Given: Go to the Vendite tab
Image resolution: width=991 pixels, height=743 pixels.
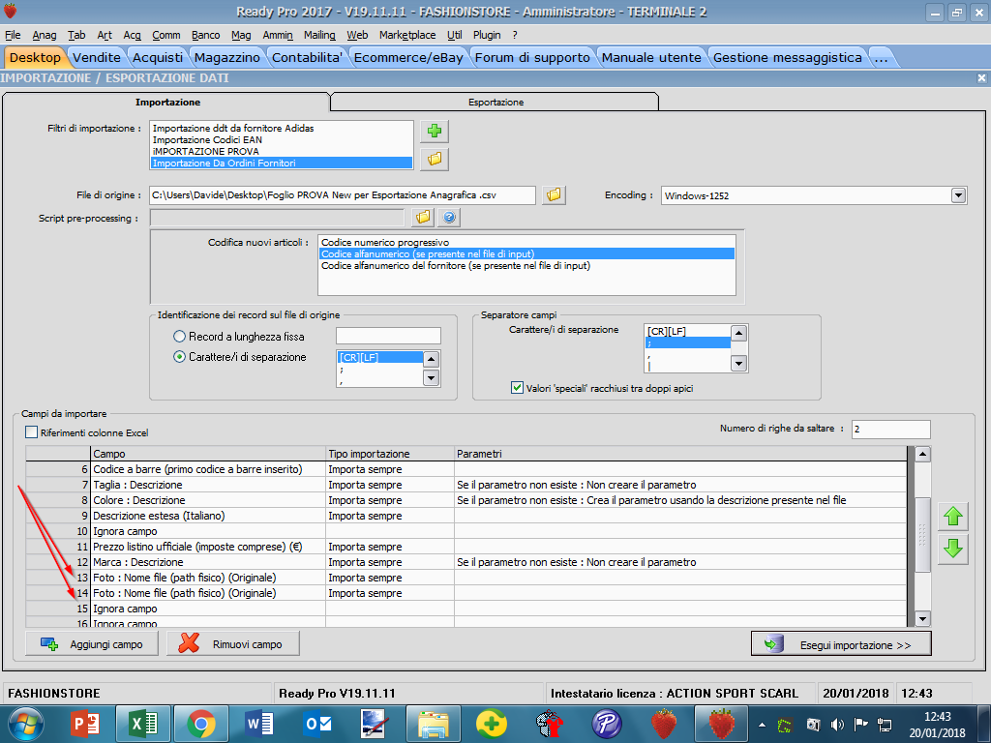Looking at the screenshot, I should click(96, 57).
